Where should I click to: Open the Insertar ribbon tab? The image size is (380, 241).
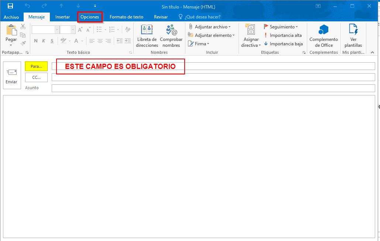pyautogui.click(x=62, y=17)
